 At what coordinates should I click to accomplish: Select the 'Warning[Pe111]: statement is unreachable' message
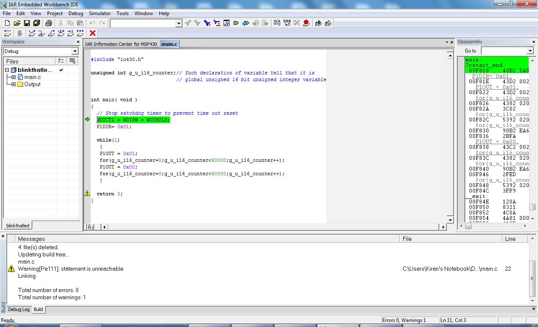71,269
